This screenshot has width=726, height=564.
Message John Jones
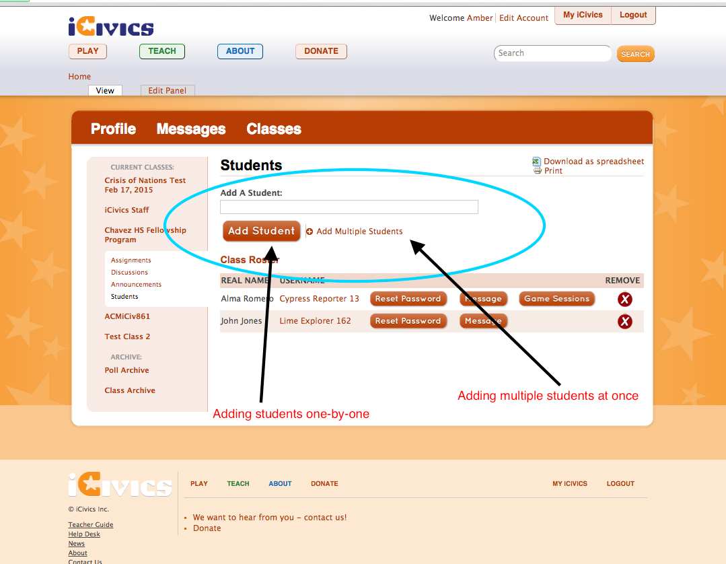[483, 321]
